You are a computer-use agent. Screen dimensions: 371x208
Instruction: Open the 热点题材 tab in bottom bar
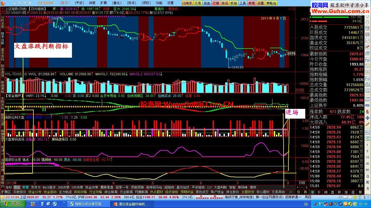coord(156,192)
